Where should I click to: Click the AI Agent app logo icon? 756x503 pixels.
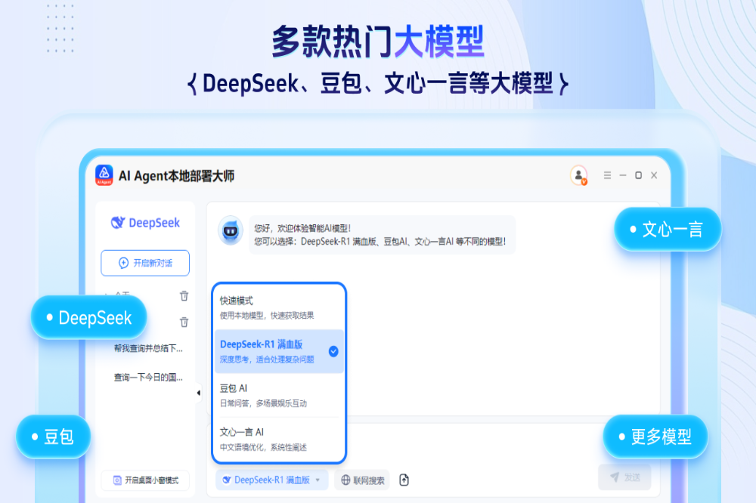[104, 175]
